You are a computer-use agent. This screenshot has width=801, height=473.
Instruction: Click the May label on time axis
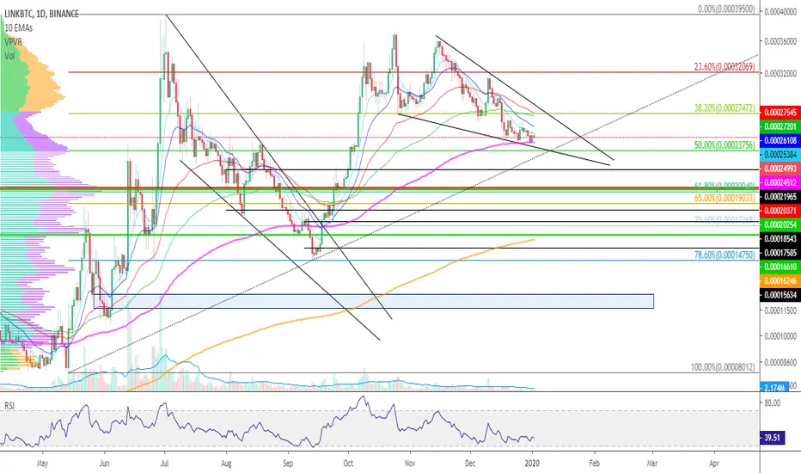pos(42,464)
